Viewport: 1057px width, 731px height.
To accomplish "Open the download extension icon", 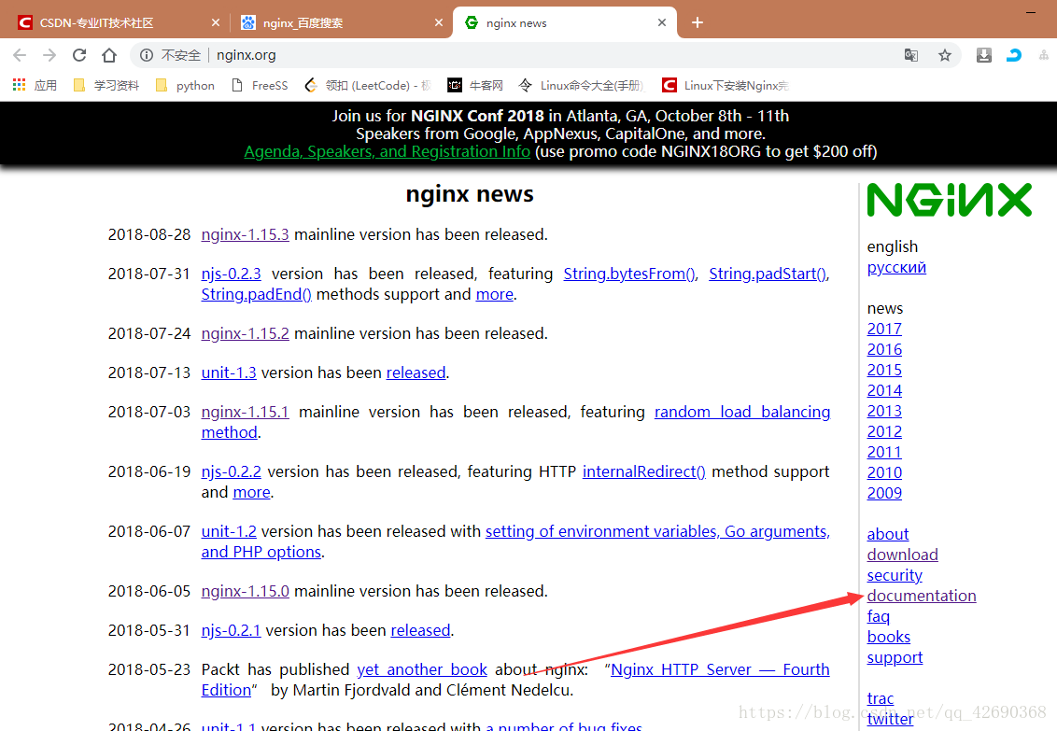I will 984,55.
